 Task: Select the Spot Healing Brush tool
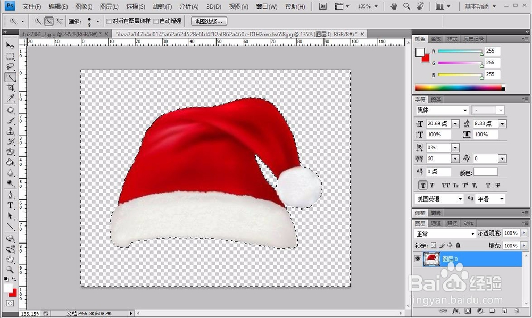10,110
